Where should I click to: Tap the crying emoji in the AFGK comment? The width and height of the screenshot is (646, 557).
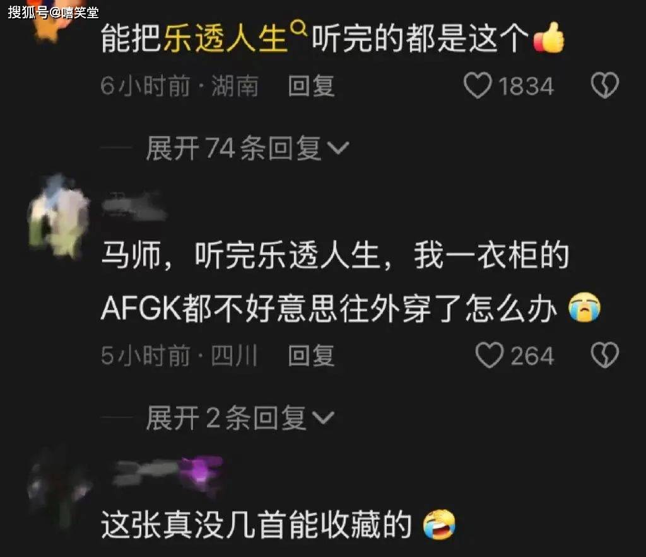[584, 307]
